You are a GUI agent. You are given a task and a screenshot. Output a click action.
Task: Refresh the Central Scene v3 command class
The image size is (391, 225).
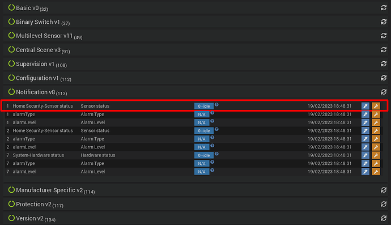click(384, 50)
